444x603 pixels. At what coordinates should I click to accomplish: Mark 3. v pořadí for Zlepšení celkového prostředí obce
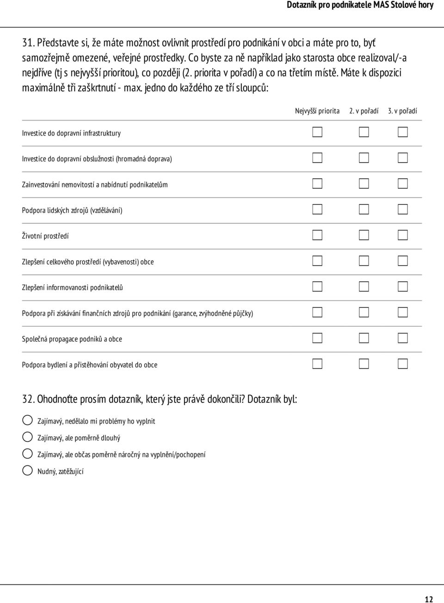tap(403, 261)
